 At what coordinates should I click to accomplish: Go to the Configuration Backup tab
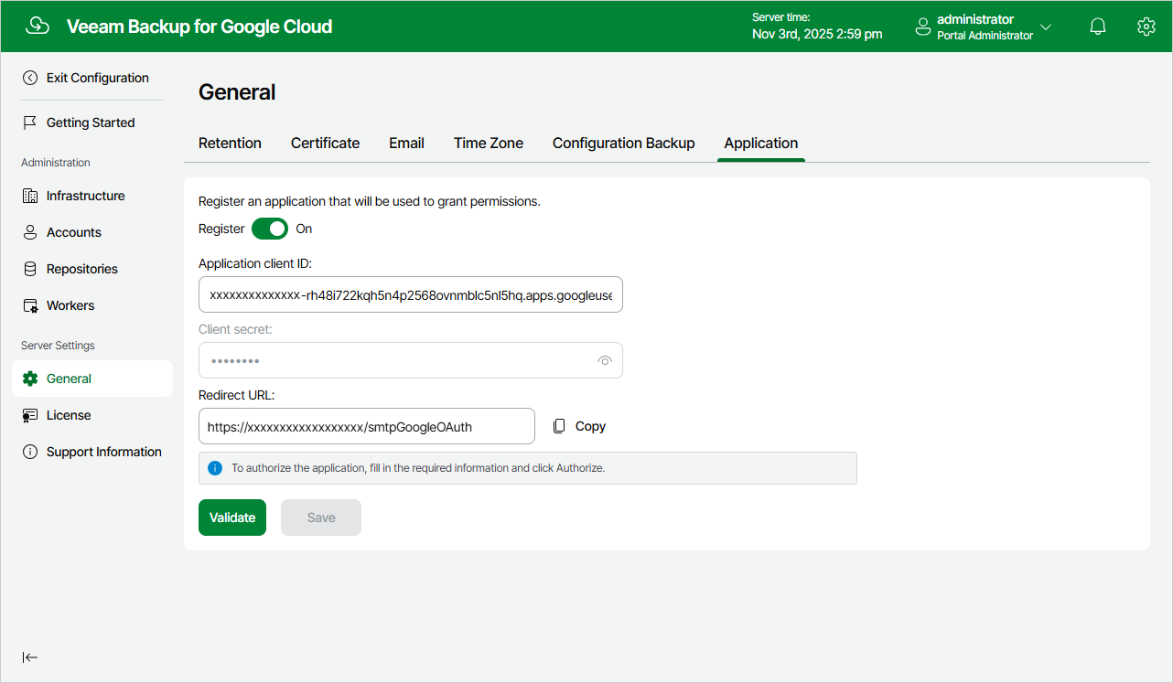click(624, 143)
